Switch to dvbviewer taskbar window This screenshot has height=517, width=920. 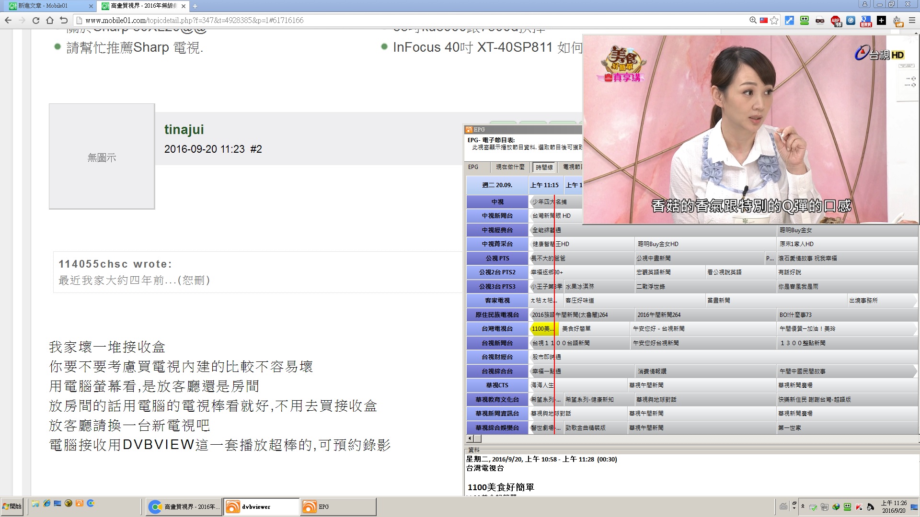pos(261,506)
